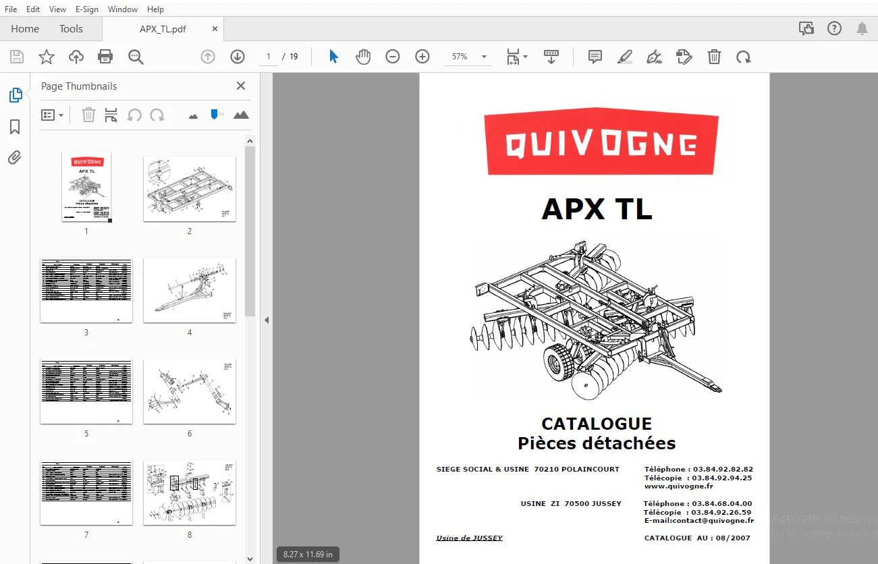Zoom in with the plus button

click(x=422, y=57)
